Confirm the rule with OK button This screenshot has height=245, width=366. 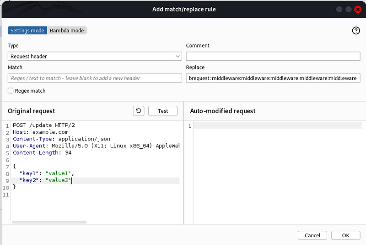click(x=345, y=235)
